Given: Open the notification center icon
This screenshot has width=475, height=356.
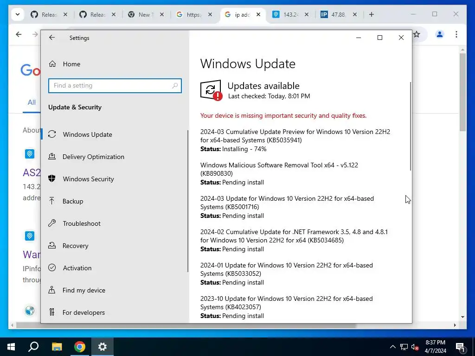Looking at the screenshot, I should coord(460,347).
